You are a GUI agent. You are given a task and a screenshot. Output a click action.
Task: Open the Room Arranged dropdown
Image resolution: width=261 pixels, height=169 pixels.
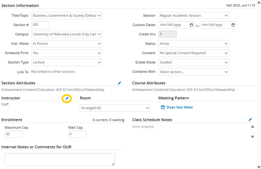115,108
